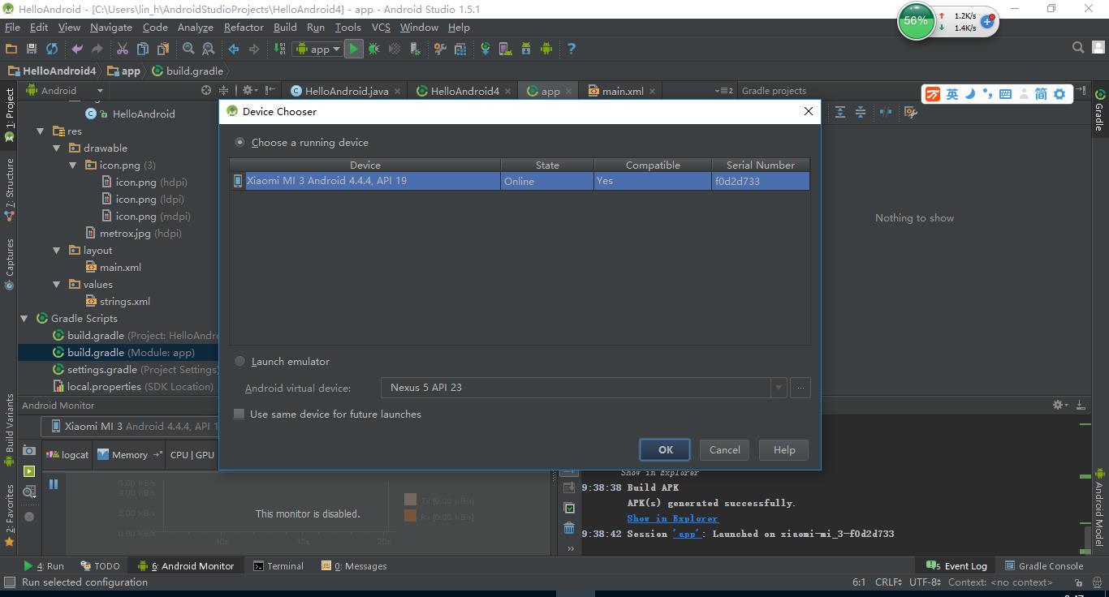Open the VCS menu
The image size is (1109, 597).
381,27
